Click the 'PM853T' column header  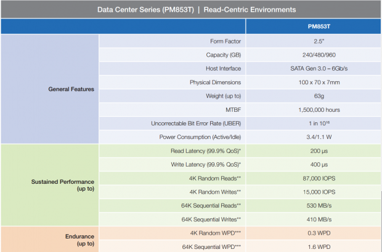click(x=319, y=26)
